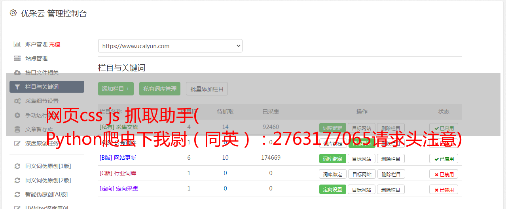
Task: Click 删除栏目 in the 网站更新 row
Action: pos(391,159)
